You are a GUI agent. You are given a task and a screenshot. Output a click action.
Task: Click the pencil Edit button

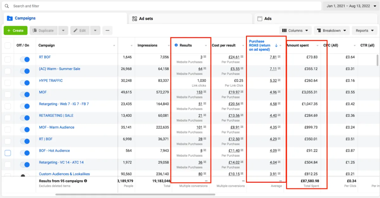(x=80, y=30)
